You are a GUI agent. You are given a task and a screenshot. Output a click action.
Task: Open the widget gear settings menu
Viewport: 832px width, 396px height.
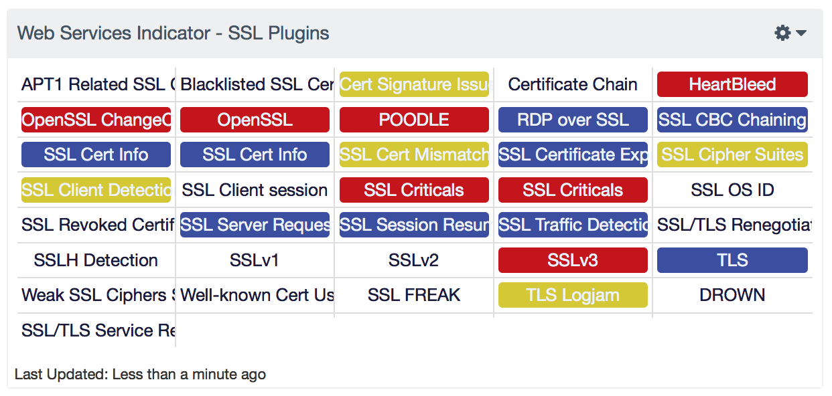click(x=790, y=33)
